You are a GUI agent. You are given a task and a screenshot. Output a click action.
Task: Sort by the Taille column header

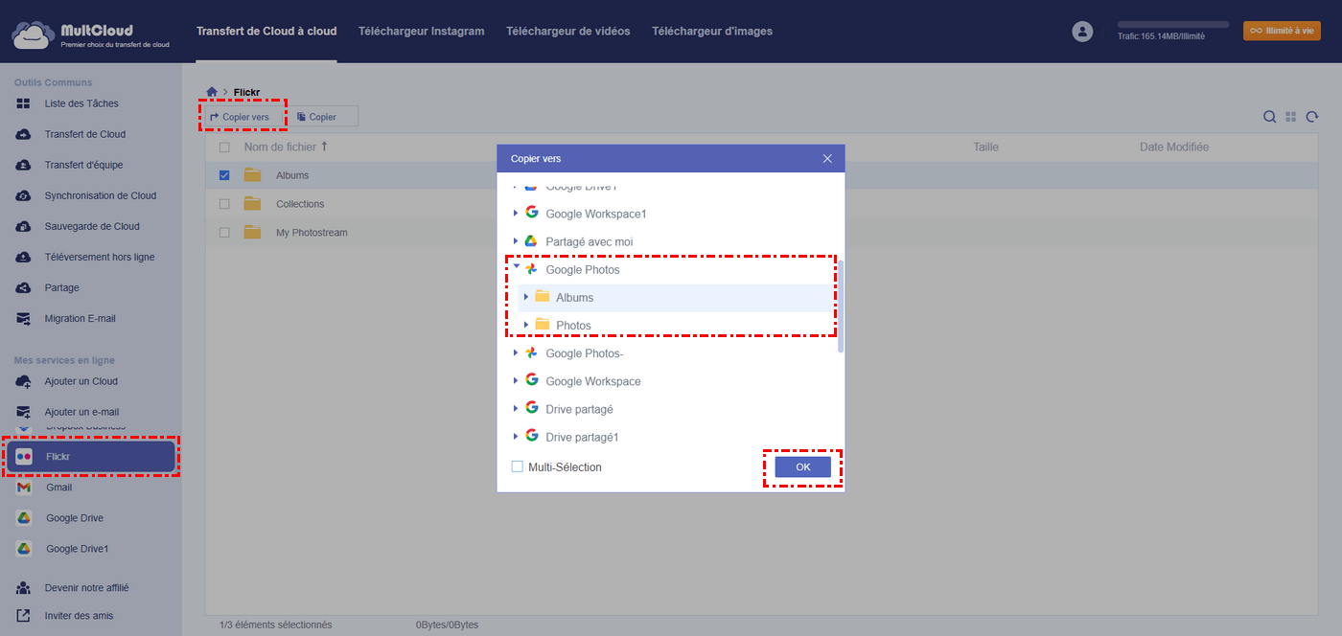[985, 148]
